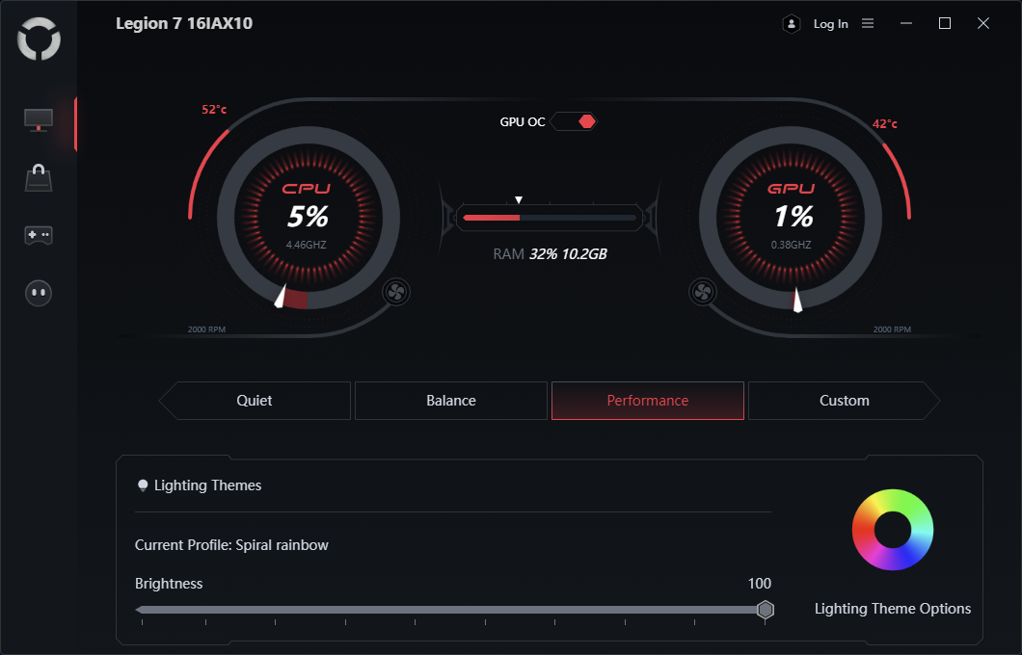Click the Lighting Themes bulb icon
The height and width of the screenshot is (655, 1022).
tap(143, 485)
